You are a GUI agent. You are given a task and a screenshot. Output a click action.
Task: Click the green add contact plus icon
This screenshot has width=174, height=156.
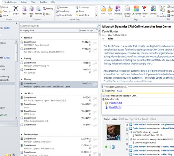(106, 147)
